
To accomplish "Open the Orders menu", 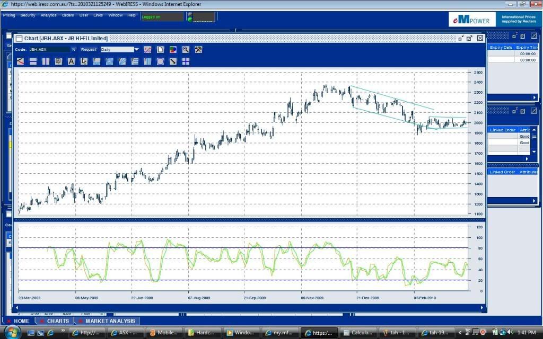I will tap(68, 15).
